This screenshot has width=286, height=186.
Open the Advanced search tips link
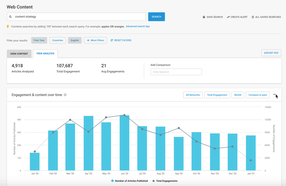[138, 26]
